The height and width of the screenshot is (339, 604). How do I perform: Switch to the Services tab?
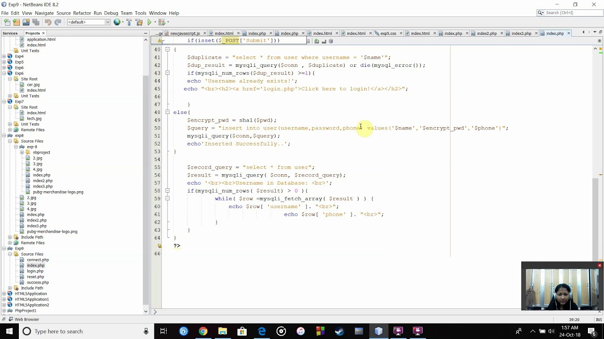click(10, 33)
